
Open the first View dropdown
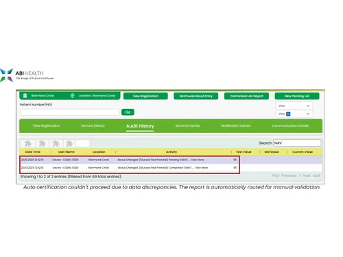pos(294,106)
